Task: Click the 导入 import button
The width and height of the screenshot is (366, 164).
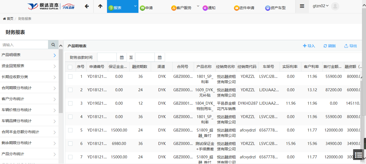Action: (x=309, y=46)
